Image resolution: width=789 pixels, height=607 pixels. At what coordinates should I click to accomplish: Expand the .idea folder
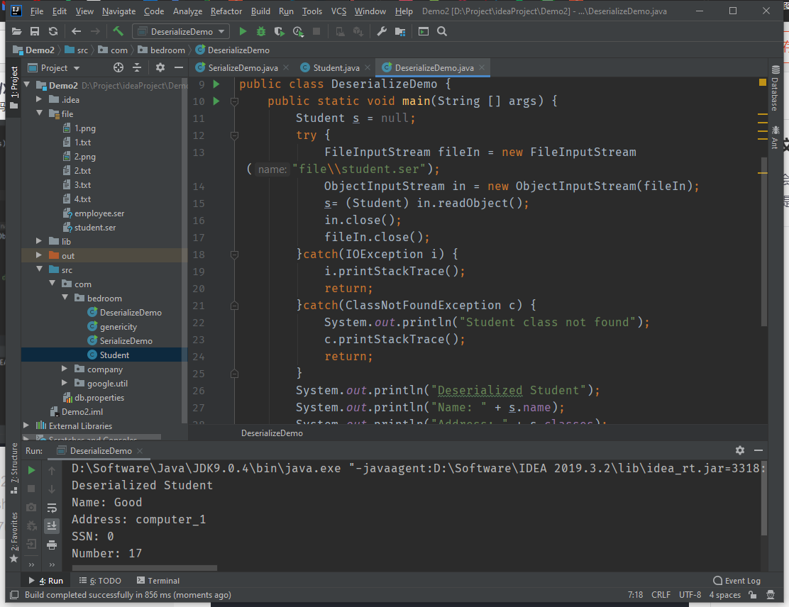coord(39,99)
